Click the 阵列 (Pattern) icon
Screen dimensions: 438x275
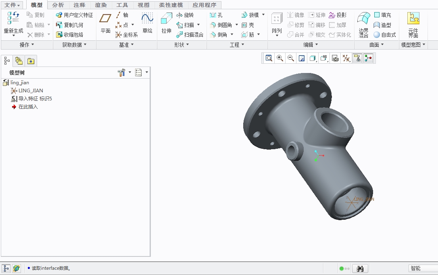[277, 19]
